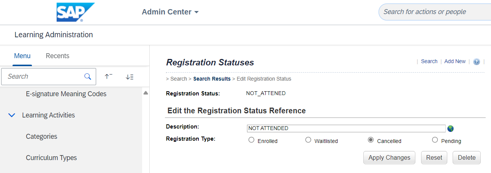Select the Waitlisted registration type
This screenshot has height=173, width=491.
click(x=308, y=140)
